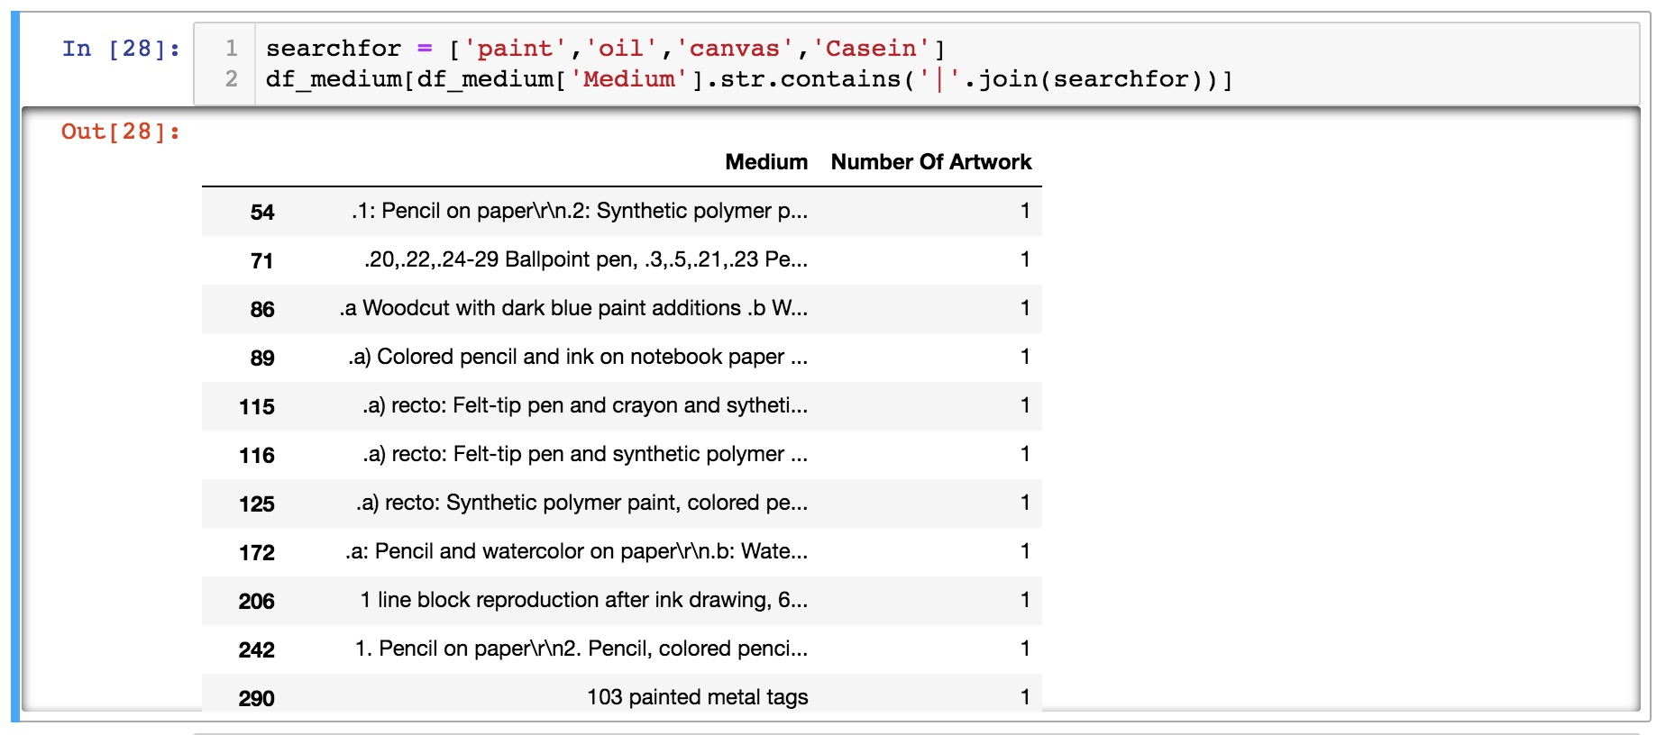
Task: Click row index 115 in the table
Action: pyautogui.click(x=256, y=407)
